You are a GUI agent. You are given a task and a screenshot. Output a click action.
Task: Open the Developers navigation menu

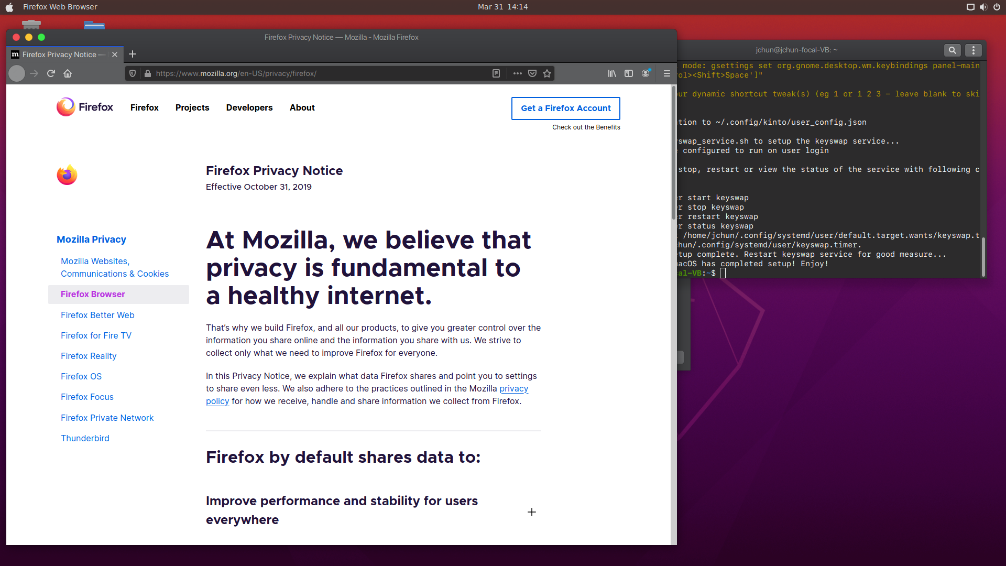249,107
